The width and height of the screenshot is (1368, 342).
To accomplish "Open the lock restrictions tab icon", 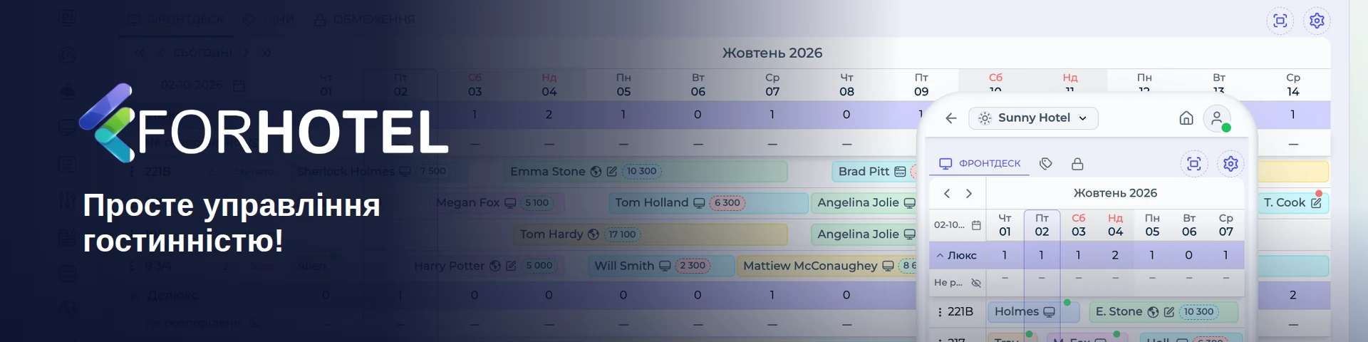I will coord(1077,164).
